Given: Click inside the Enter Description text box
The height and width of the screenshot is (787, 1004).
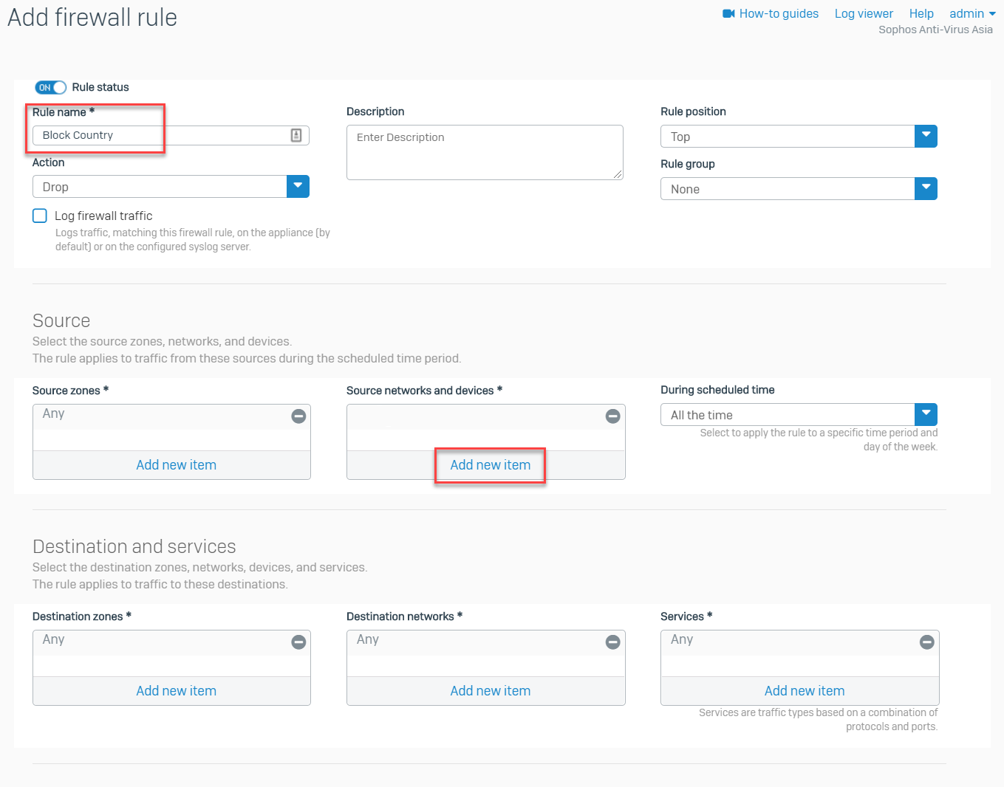Looking at the screenshot, I should [484, 152].
